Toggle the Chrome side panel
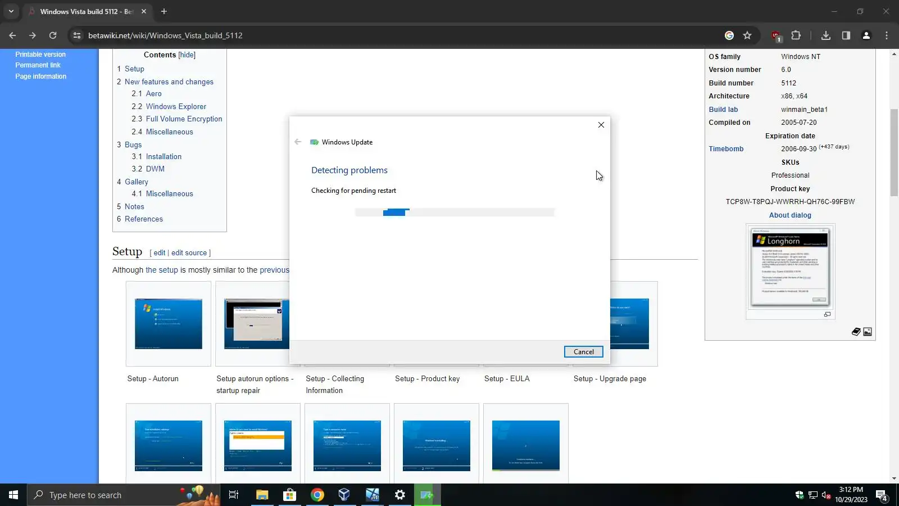This screenshot has width=899, height=506. click(x=846, y=35)
